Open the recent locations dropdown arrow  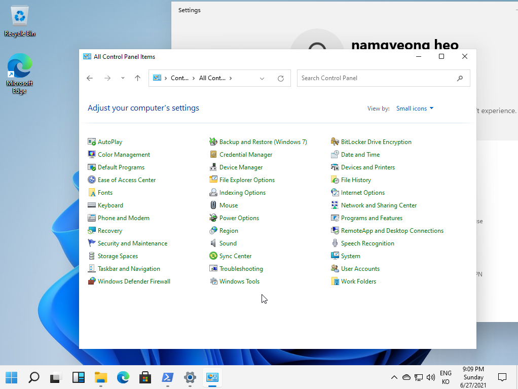pos(123,78)
